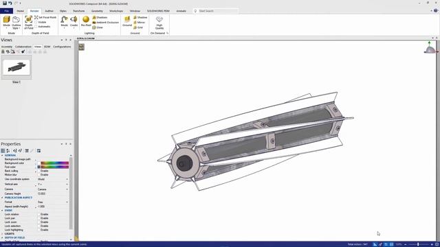The width and height of the screenshot is (440, 247).
Task: Click the Undo icon in title bar
Action: coord(10,3)
